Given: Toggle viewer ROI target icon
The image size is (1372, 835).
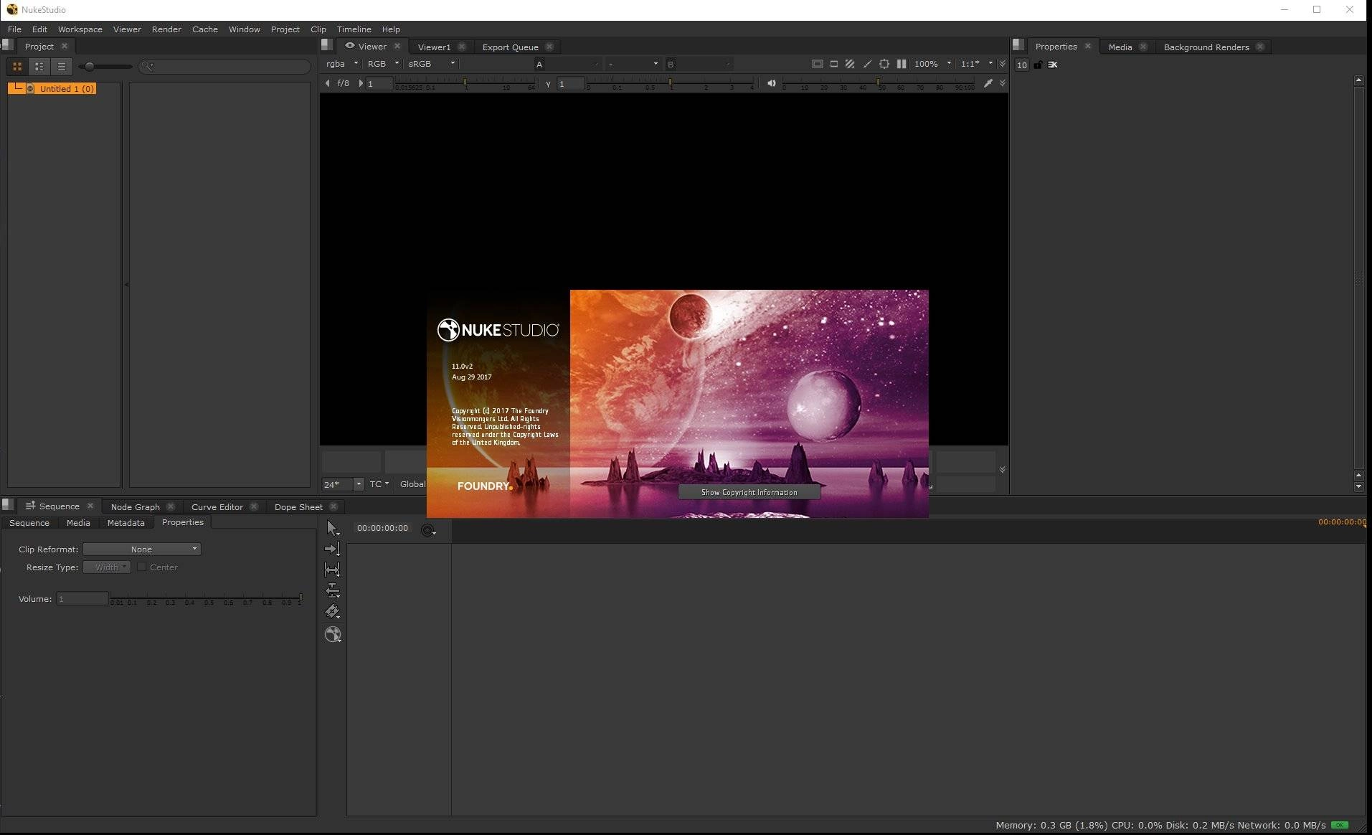Looking at the screenshot, I should coord(884,64).
